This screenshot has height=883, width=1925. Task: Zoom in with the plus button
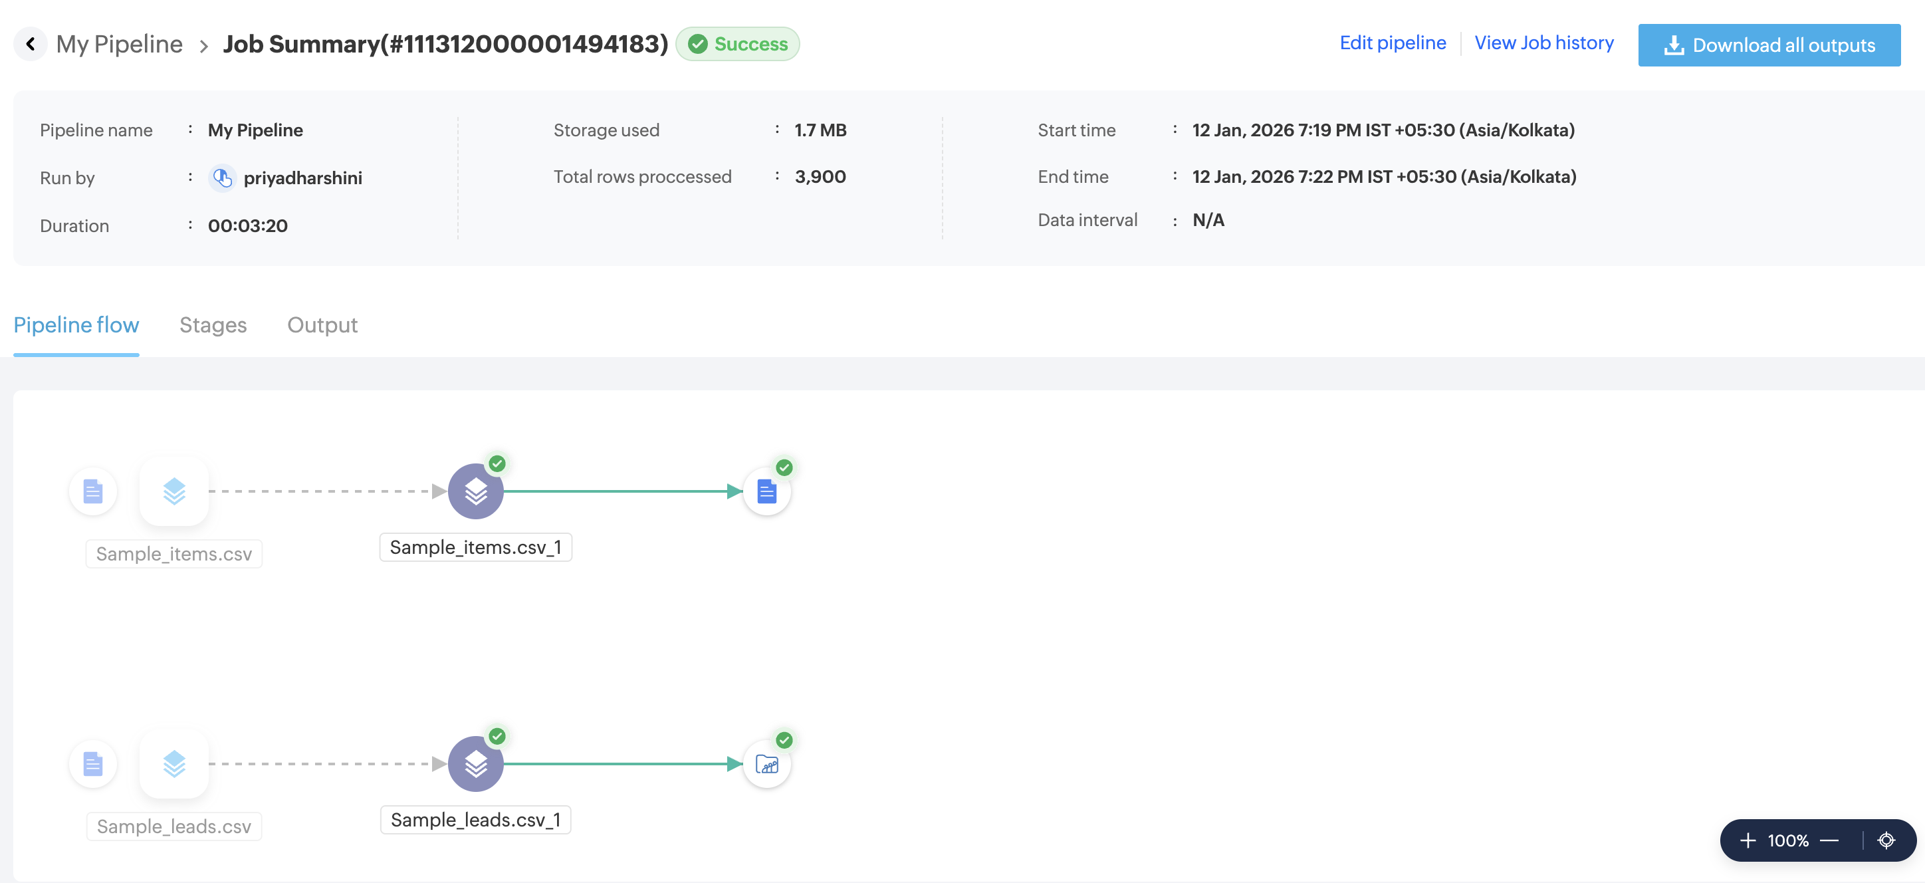tap(1747, 840)
